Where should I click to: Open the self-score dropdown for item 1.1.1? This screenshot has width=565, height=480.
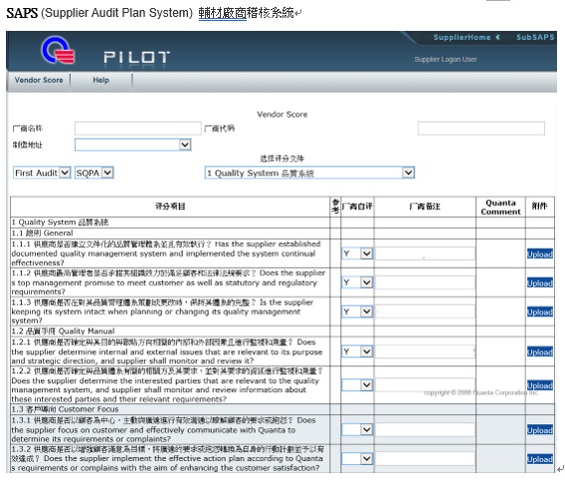(x=357, y=254)
